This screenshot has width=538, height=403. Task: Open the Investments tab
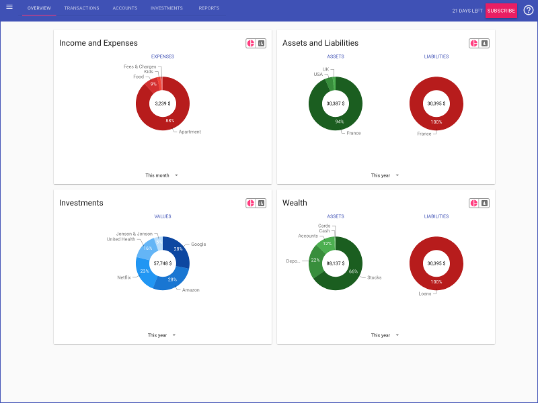coord(166,9)
